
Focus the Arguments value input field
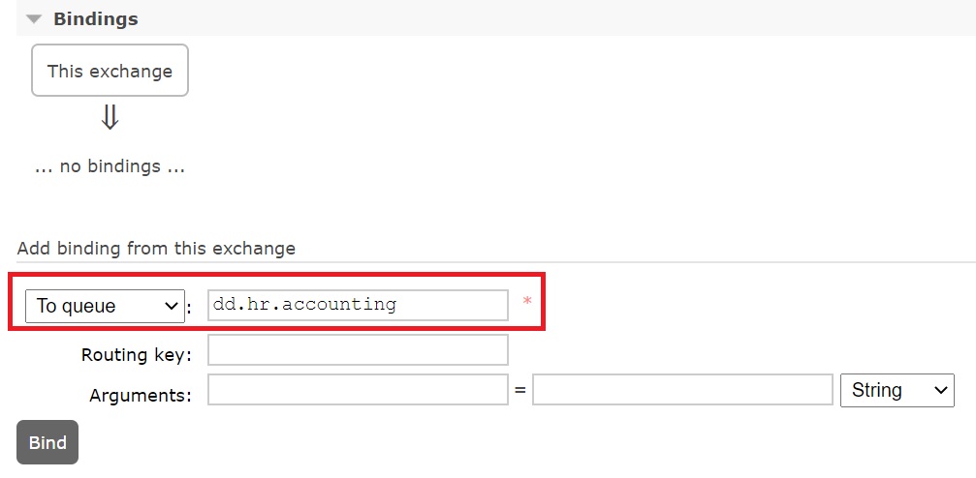682,390
